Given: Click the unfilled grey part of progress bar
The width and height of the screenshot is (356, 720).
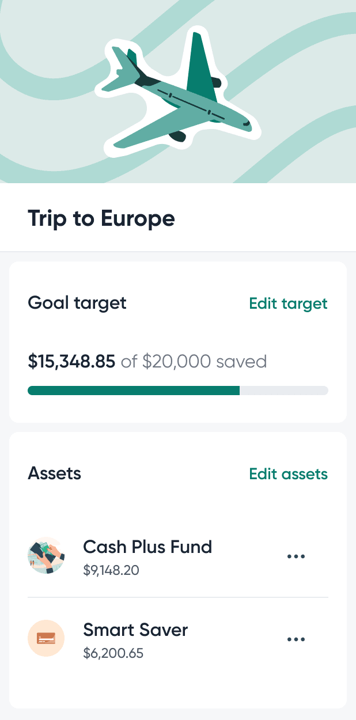Looking at the screenshot, I should pos(284,391).
